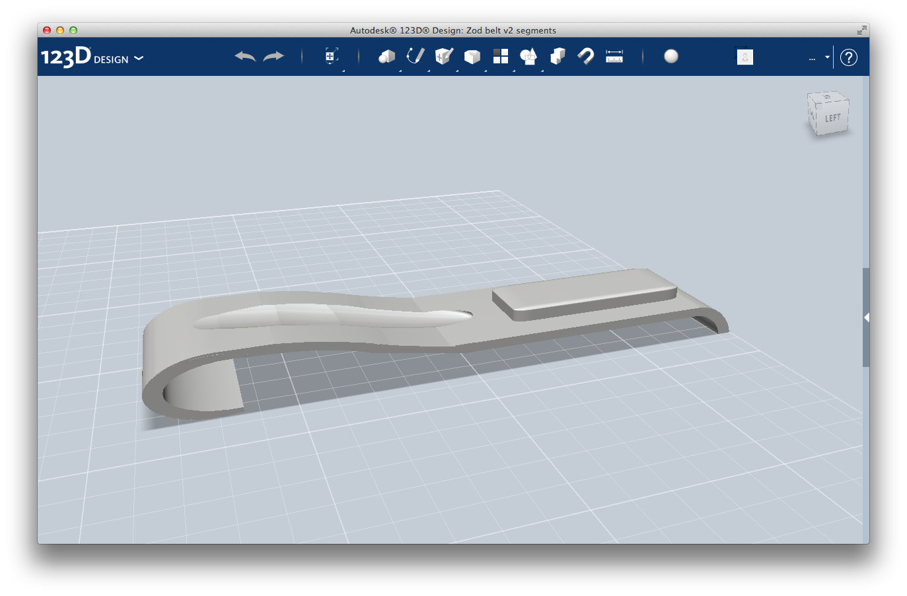Open the Transform tool
The width and height of the screenshot is (907, 596).
pos(332,56)
